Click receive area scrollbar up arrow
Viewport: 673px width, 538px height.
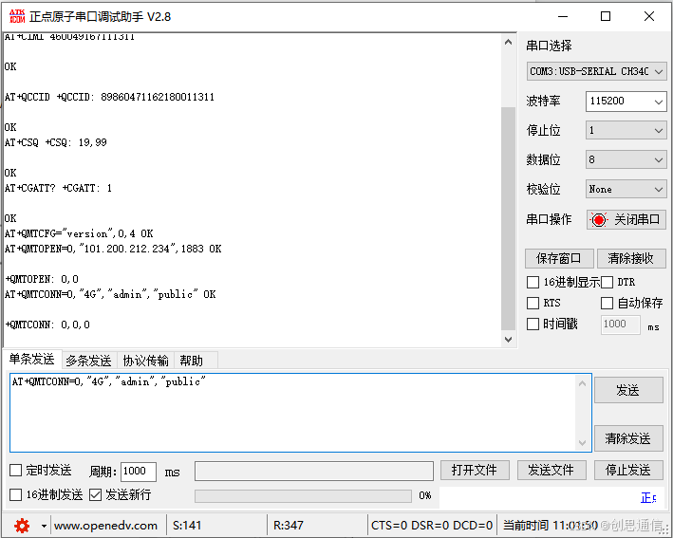tap(508, 42)
